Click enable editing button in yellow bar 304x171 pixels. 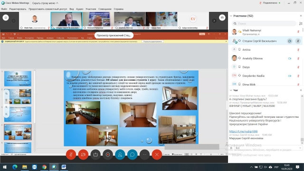click(x=152, y=41)
